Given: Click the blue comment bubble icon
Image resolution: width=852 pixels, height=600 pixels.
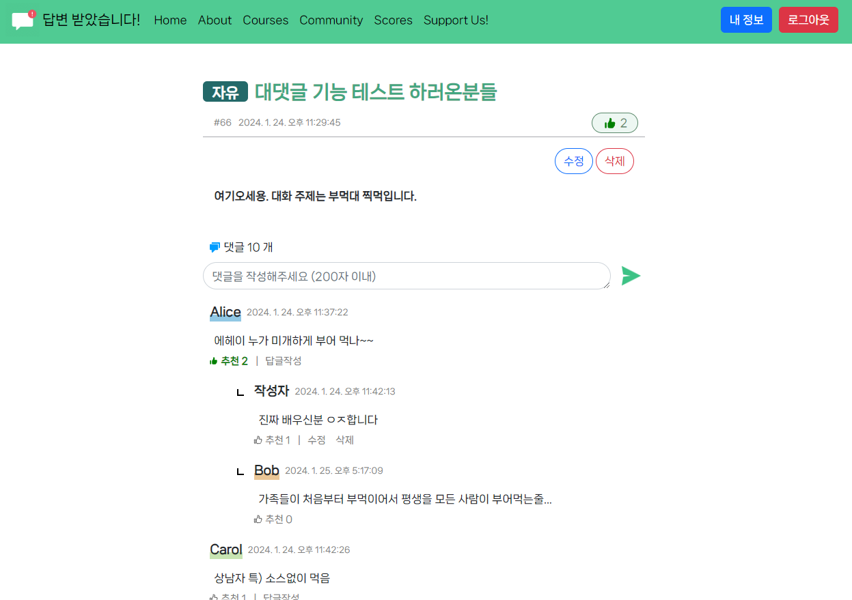Looking at the screenshot, I should pyautogui.click(x=215, y=247).
